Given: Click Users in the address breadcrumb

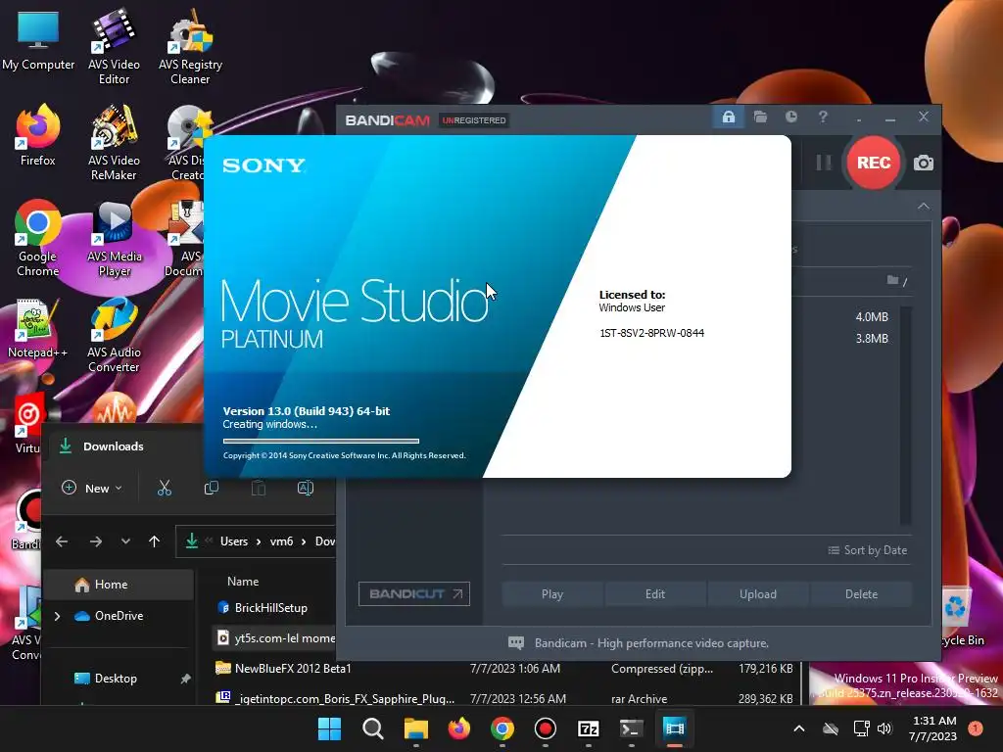Looking at the screenshot, I should tap(233, 541).
